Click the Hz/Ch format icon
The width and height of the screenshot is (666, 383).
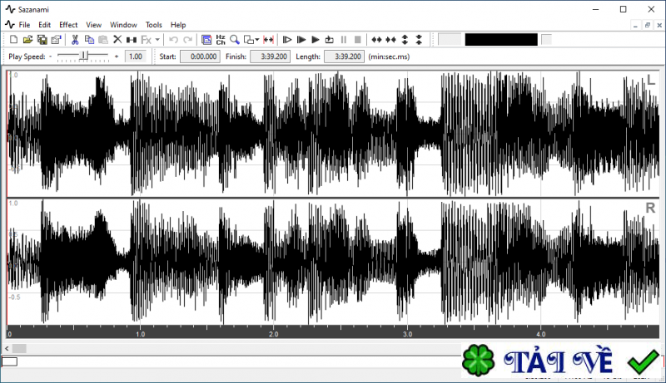click(x=221, y=39)
